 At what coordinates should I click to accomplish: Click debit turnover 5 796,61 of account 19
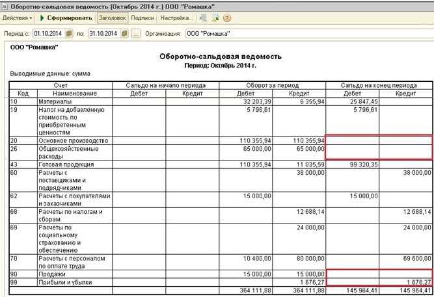pyautogui.click(x=259, y=110)
